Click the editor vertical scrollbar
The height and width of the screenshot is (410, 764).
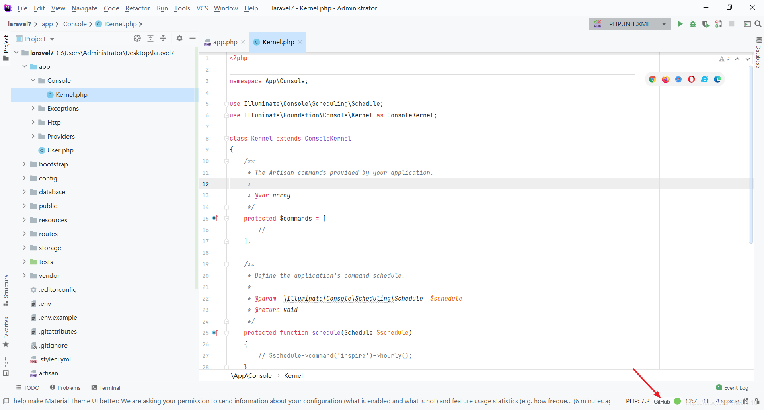click(751, 155)
